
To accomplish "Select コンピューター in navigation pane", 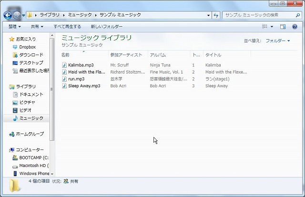I will pyautogui.click(x=30, y=150).
